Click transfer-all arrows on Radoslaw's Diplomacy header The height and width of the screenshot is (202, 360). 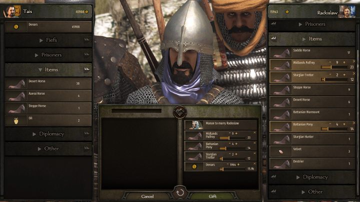tap(273, 177)
